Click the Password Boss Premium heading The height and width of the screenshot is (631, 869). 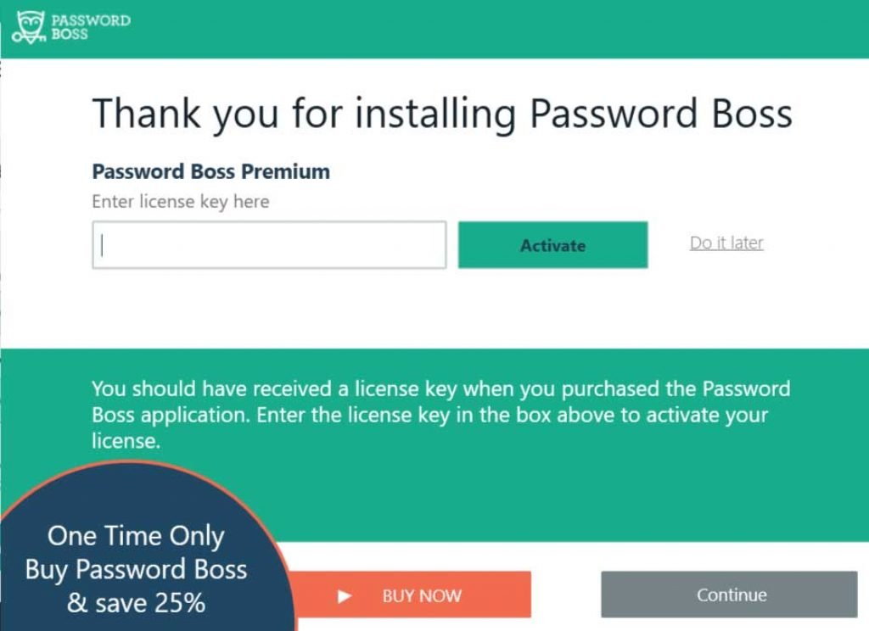click(210, 171)
